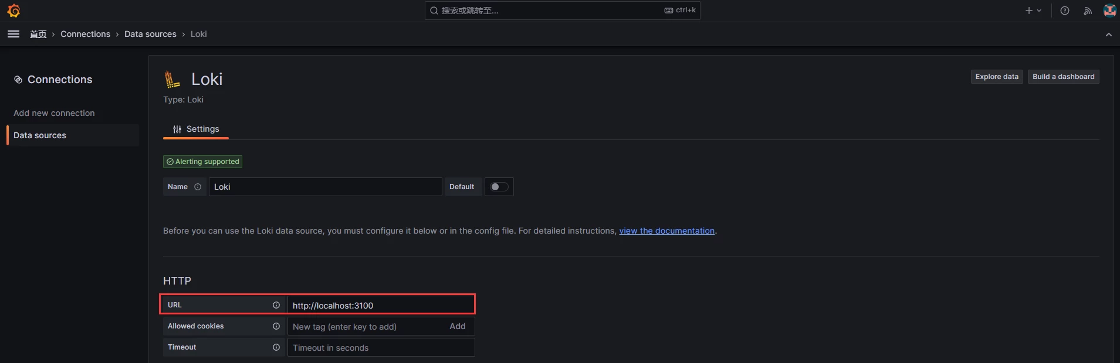Click the Timeout in seconds field

click(381, 348)
